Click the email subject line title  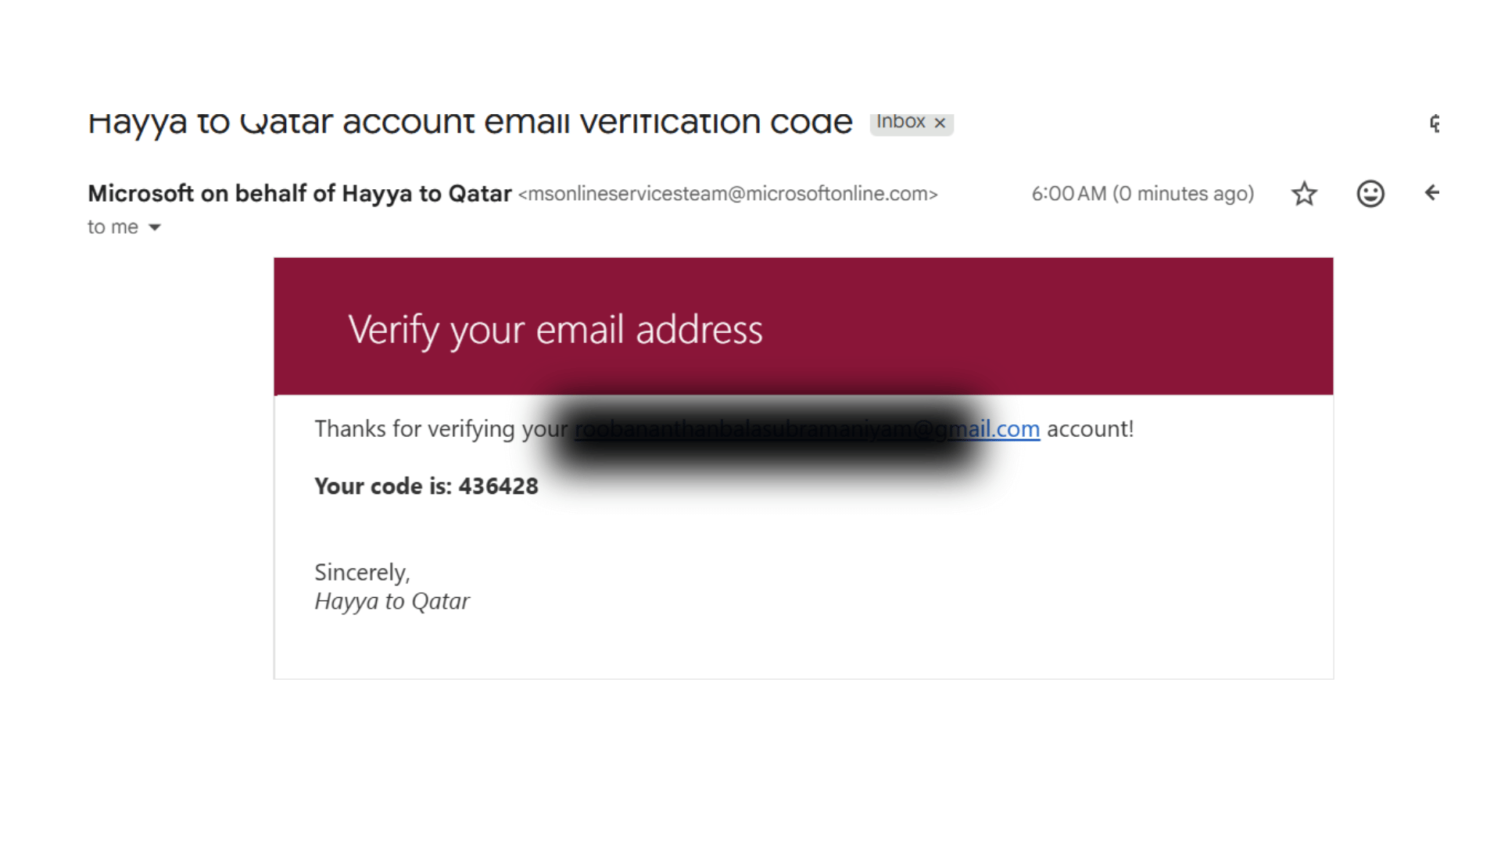tap(469, 123)
